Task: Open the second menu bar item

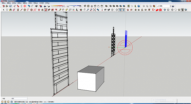Action: (x=9, y=3)
